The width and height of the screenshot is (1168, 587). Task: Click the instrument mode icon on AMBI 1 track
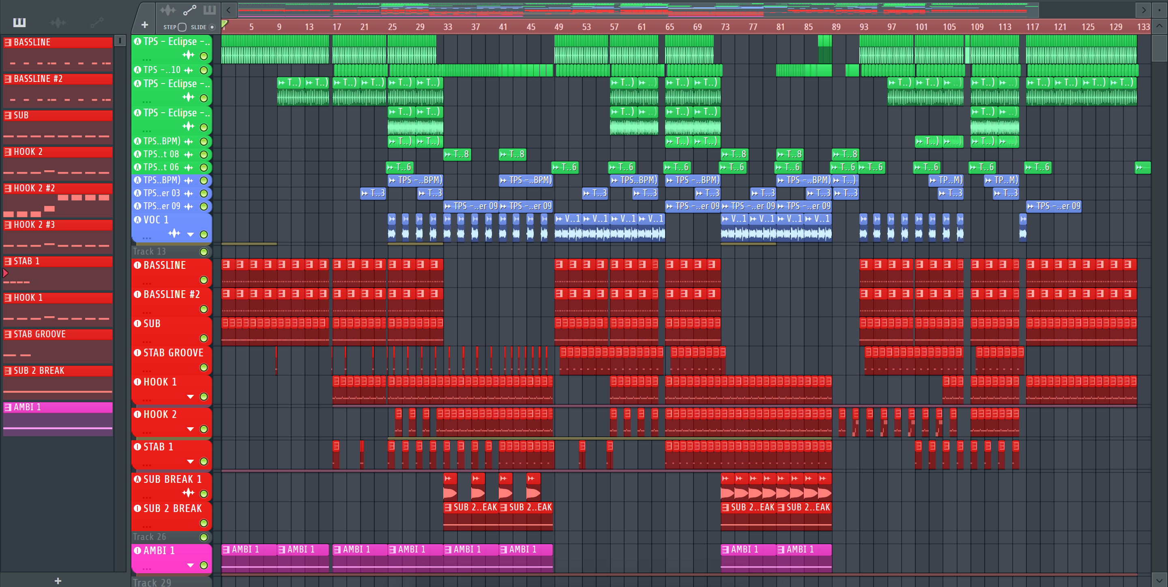[137, 550]
